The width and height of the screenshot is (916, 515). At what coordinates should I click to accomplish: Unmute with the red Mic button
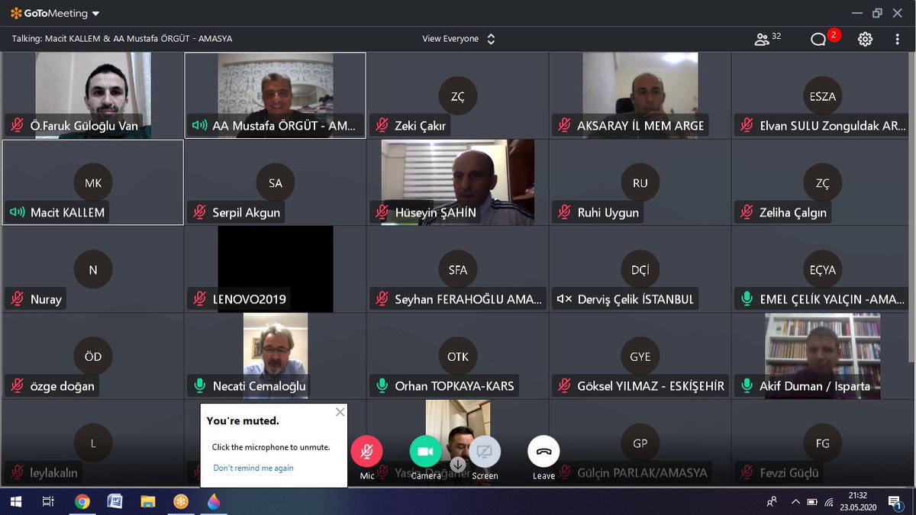pos(366,452)
